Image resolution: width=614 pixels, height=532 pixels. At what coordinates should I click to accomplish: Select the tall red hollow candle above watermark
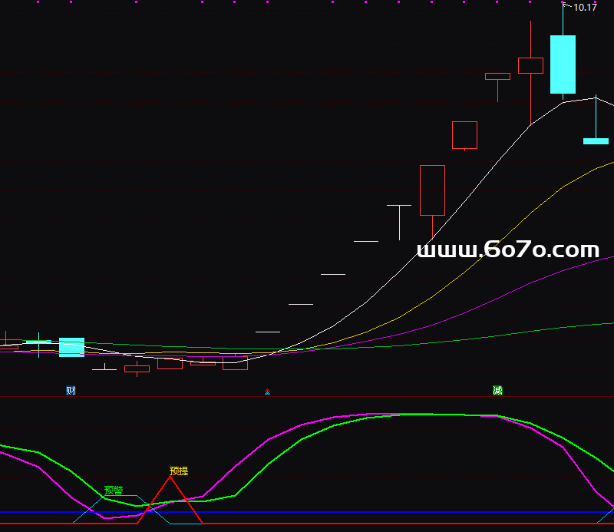point(432,190)
